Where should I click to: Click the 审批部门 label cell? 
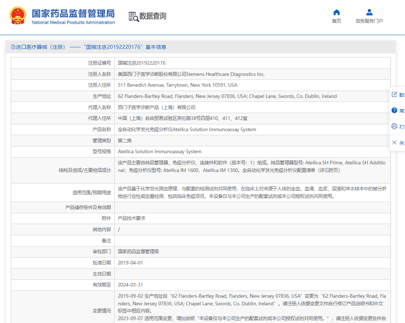point(63,251)
